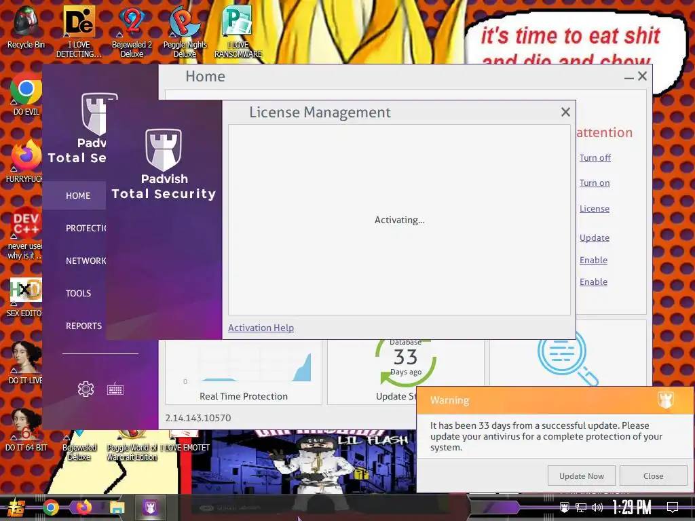Click the shield icon in Warning popup header
The width and height of the screenshot is (695, 521).
tap(665, 400)
